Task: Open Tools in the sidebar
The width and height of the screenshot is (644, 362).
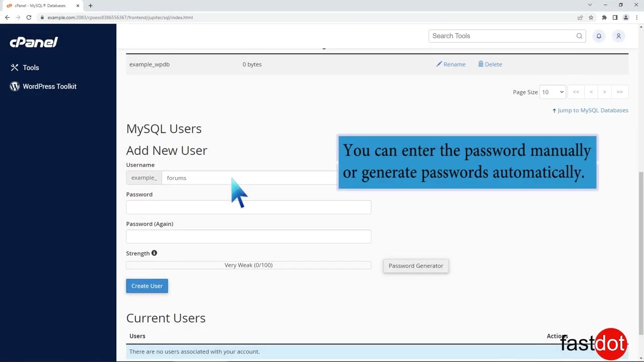Action: coord(30,68)
